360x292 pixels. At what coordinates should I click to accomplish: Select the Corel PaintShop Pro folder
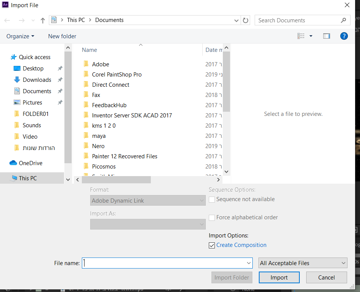117,75
